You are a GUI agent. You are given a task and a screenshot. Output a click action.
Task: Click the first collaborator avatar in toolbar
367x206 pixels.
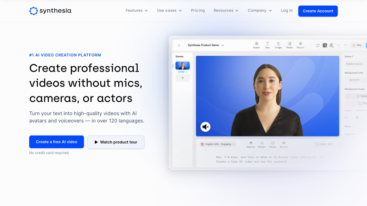(325, 45)
